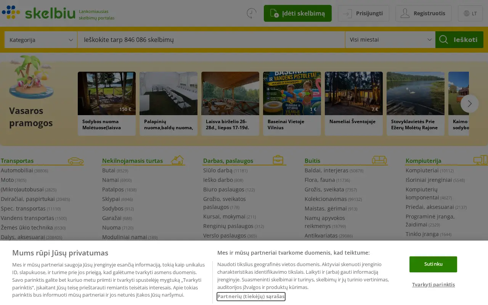Open the Visi miestai city dropdown
The height and width of the screenshot is (305, 488).
coord(390,40)
